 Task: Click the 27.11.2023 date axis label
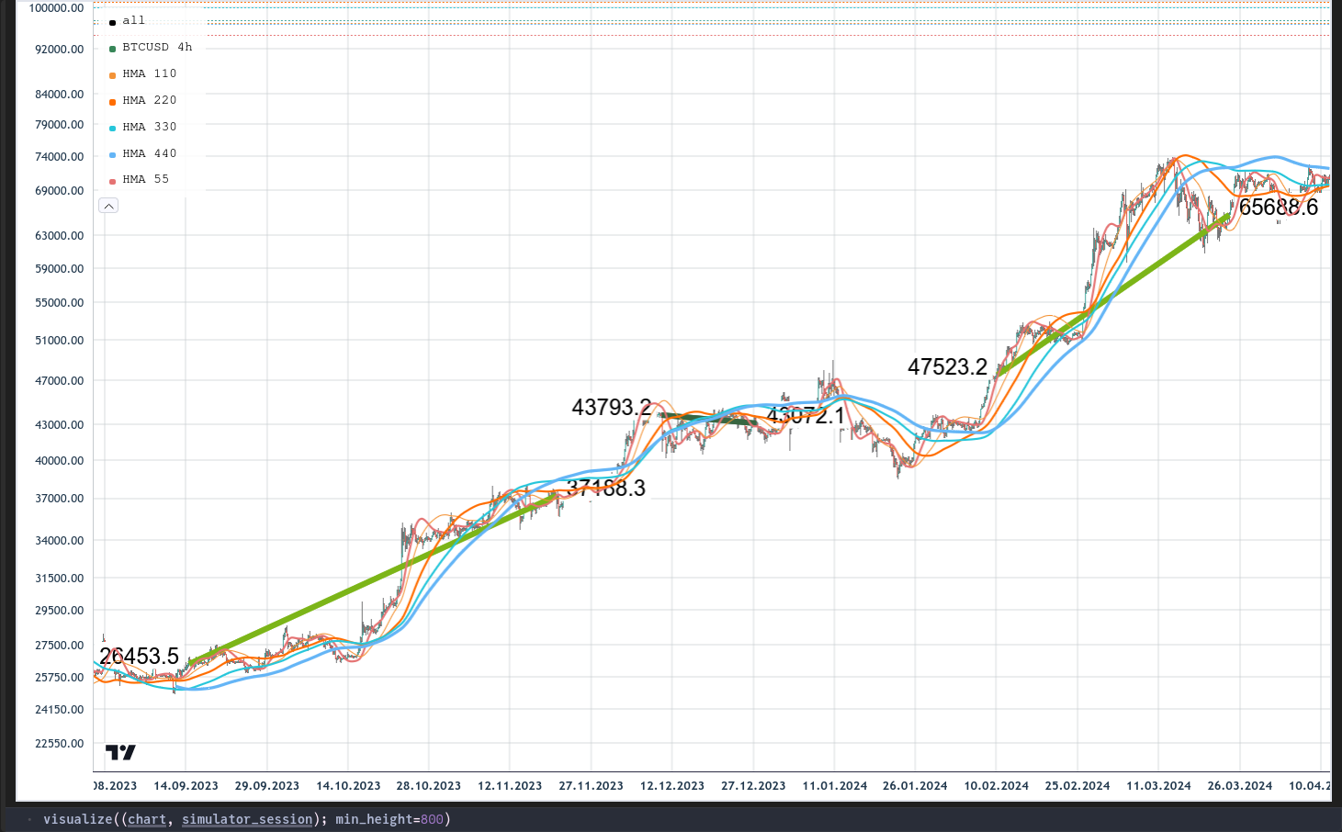click(x=591, y=786)
